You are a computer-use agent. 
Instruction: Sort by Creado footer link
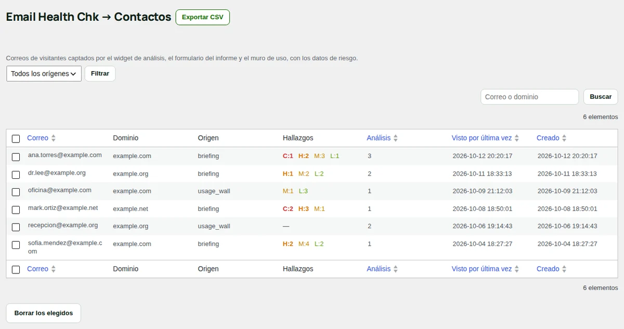pyautogui.click(x=548, y=269)
